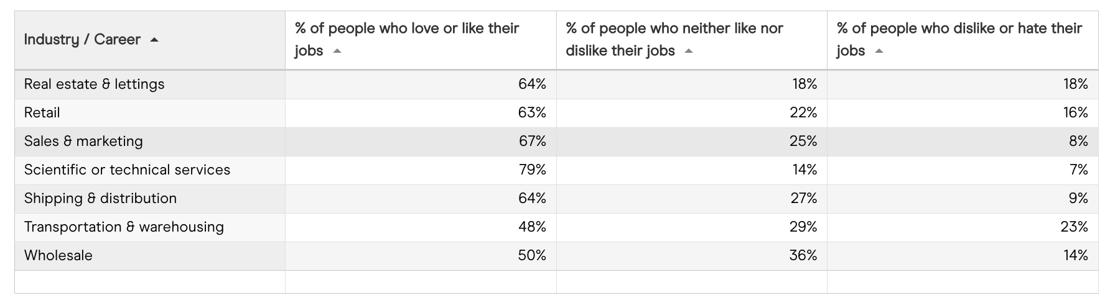Click the Shipping & distribution row label
Screen dimensions: 1110x303
(x=100, y=199)
